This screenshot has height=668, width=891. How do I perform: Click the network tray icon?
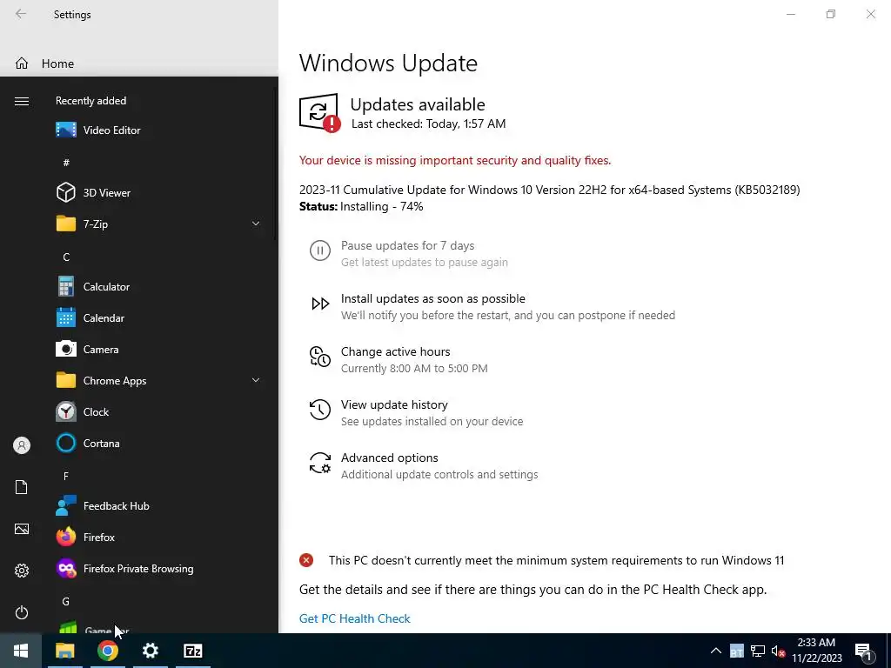pos(758,651)
